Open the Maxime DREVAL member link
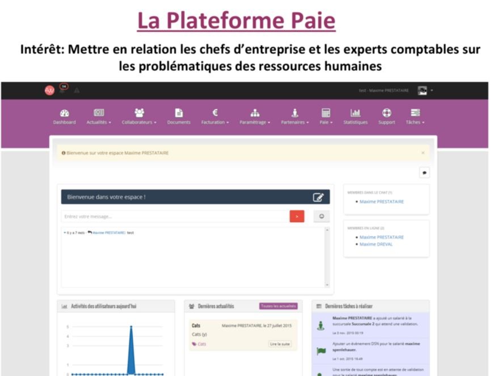498x376 pixels. click(376, 244)
